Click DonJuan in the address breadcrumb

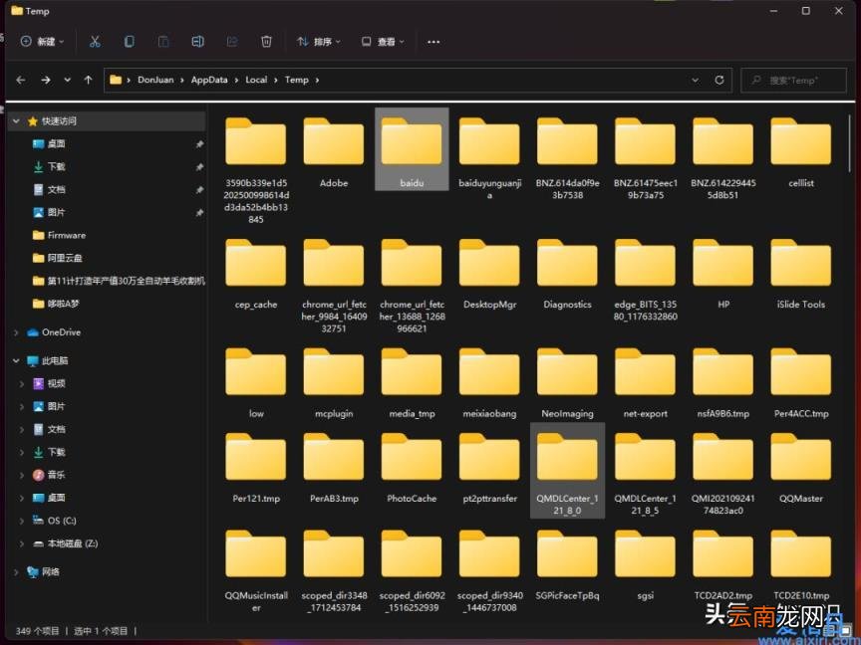point(155,80)
